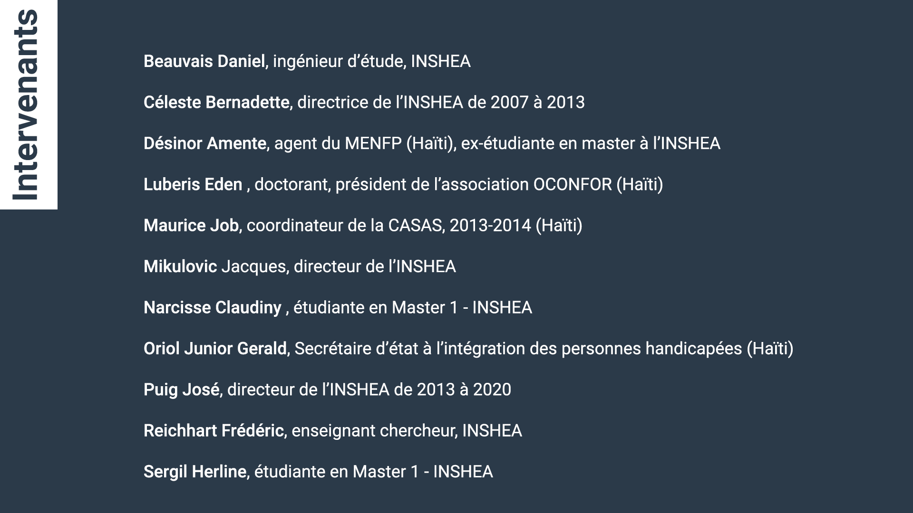Click the vertical "Intervenants" slide title
This screenshot has width=913, height=513.
tap(26, 104)
